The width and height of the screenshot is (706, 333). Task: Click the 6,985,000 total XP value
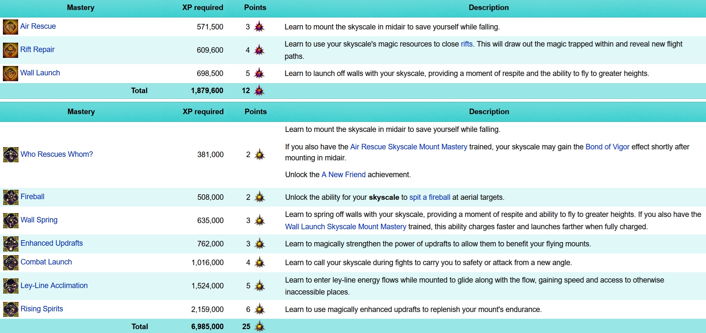[x=208, y=327]
